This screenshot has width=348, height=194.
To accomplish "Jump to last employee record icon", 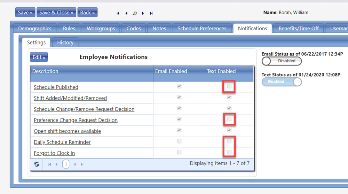I will pos(151,13).
